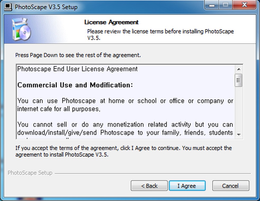Click the license scrollbar up arrow
The width and height of the screenshot is (260, 201).
[239, 69]
